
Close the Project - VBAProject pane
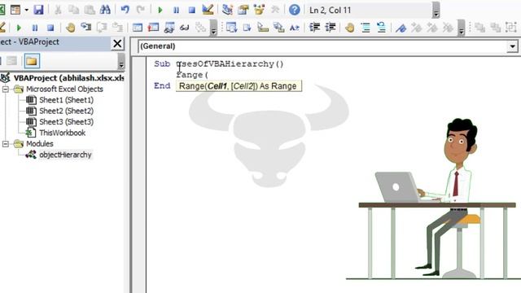(x=117, y=43)
